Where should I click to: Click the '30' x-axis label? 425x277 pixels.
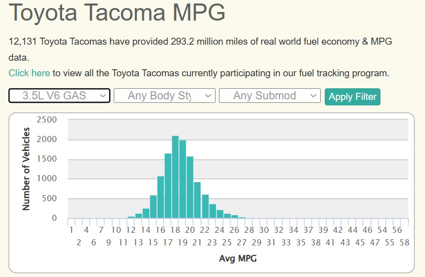tap(264, 230)
